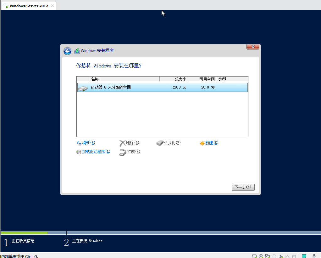Click the sound device status bar icon
The image size is (321, 258).
(x=280, y=256)
